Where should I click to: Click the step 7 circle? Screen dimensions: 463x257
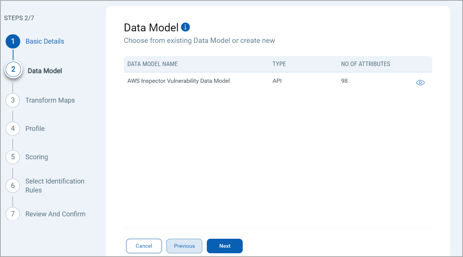13,214
